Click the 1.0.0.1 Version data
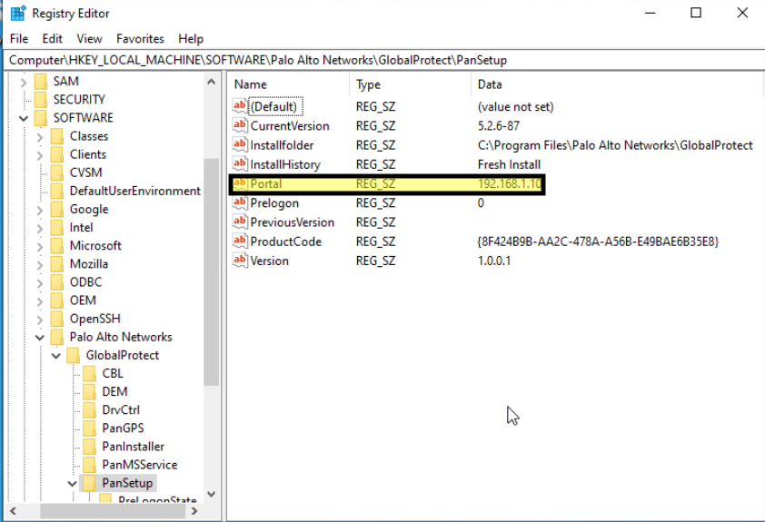765x522 pixels. point(493,261)
